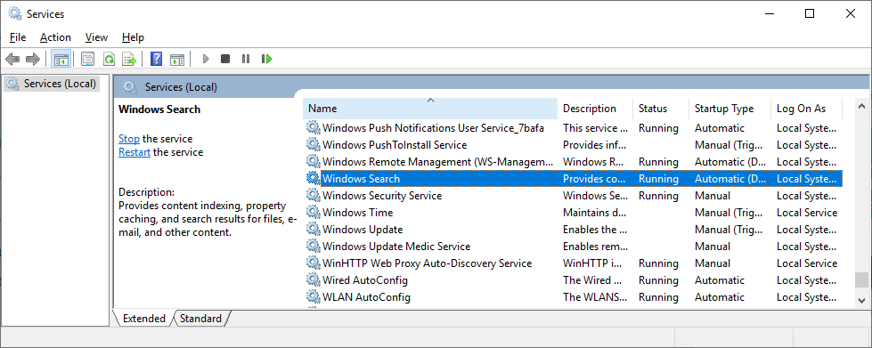Click 'Services (Local)' pane header
The height and width of the screenshot is (348, 872).
[x=181, y=86]
